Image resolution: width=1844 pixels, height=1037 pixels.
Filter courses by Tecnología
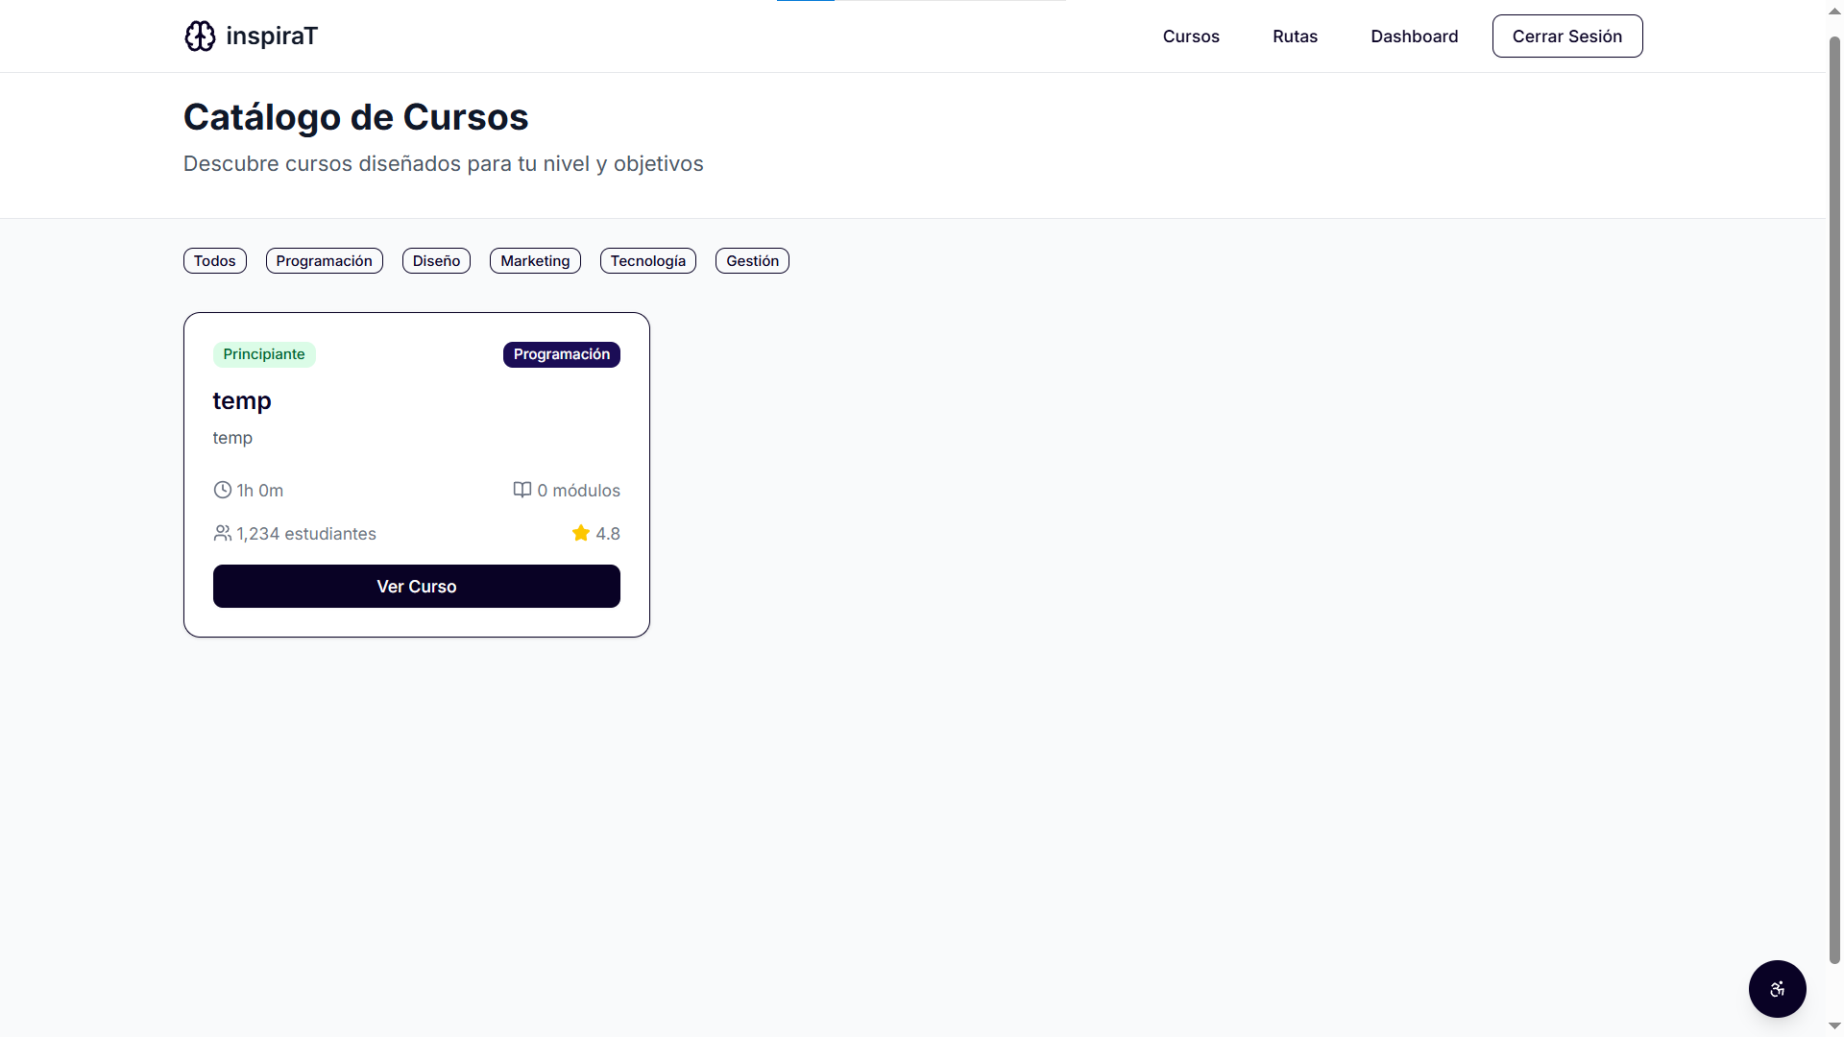647,261
